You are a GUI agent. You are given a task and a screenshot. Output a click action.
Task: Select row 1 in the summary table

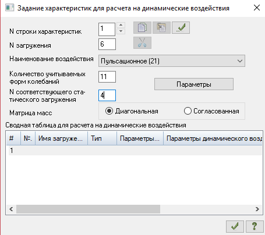[x=135, y=151]
